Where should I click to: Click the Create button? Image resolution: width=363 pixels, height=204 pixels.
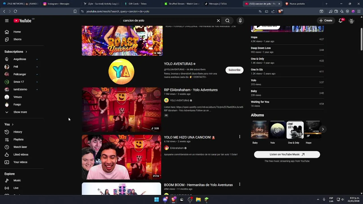[326, 20]
